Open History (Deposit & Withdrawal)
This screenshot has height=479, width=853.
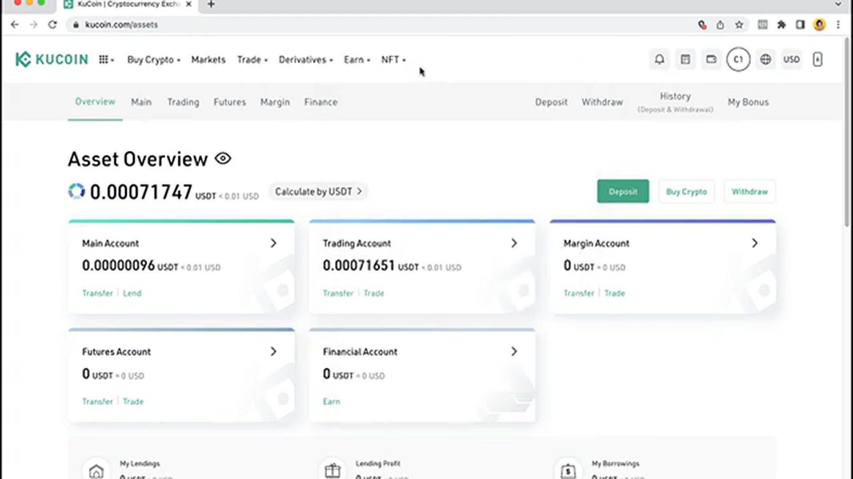tap(675, 102)
